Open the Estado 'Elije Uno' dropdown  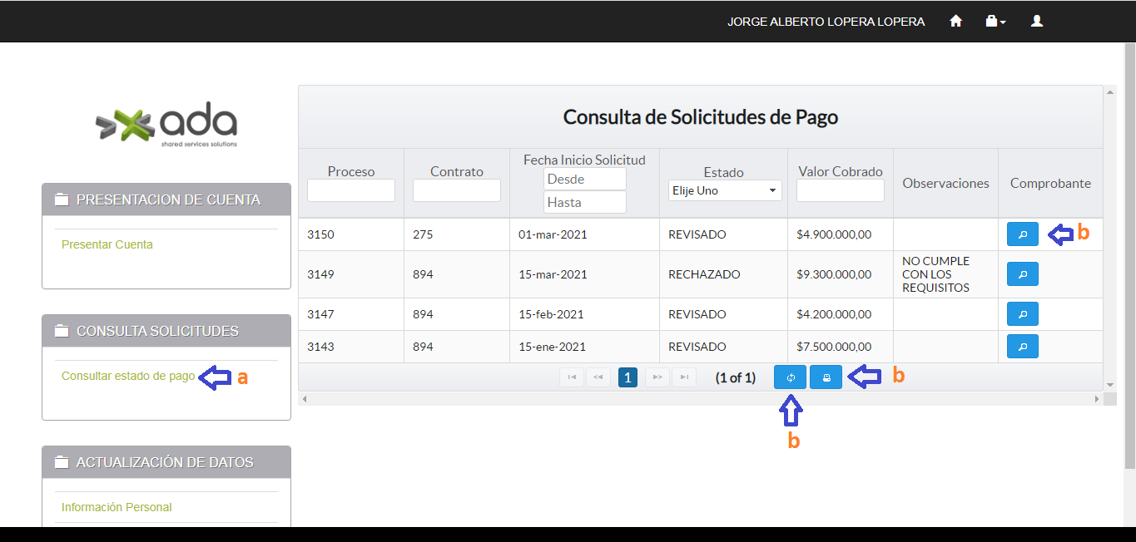pos(724,190)
